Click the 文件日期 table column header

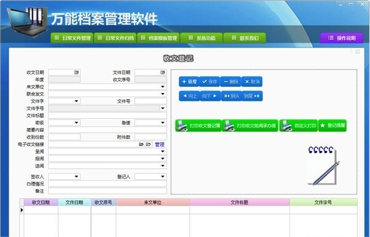pyautogui.click(x=74, y=203)
